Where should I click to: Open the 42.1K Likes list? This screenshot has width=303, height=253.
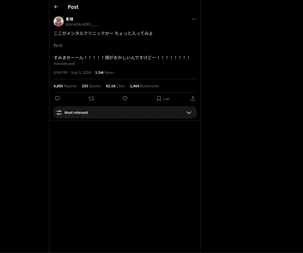point(115,86)
